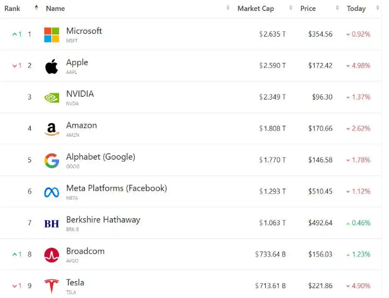Sort by Name using sort arrows
The width and height of the screenshot is (389, 298).
[228, 8]
